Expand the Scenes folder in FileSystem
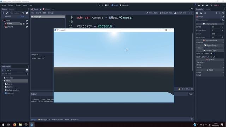Image resolution: width=226 pixels, height=127 pixels. tap(4, 87)
